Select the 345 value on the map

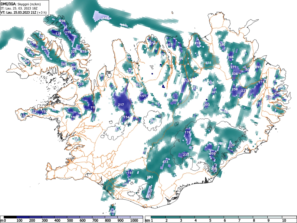pyautogui.click(x=45, y=49)
